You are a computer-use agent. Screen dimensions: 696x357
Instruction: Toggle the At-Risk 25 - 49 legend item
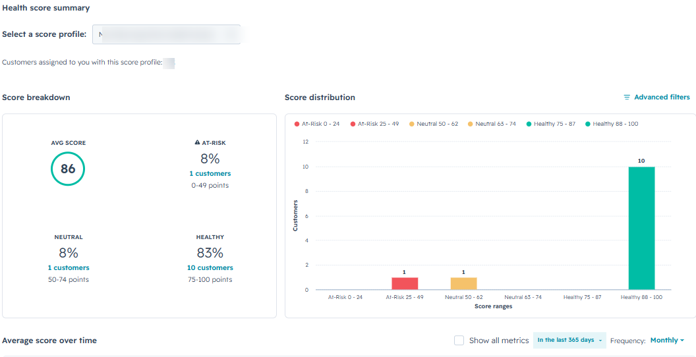click(x=374, y=124)
